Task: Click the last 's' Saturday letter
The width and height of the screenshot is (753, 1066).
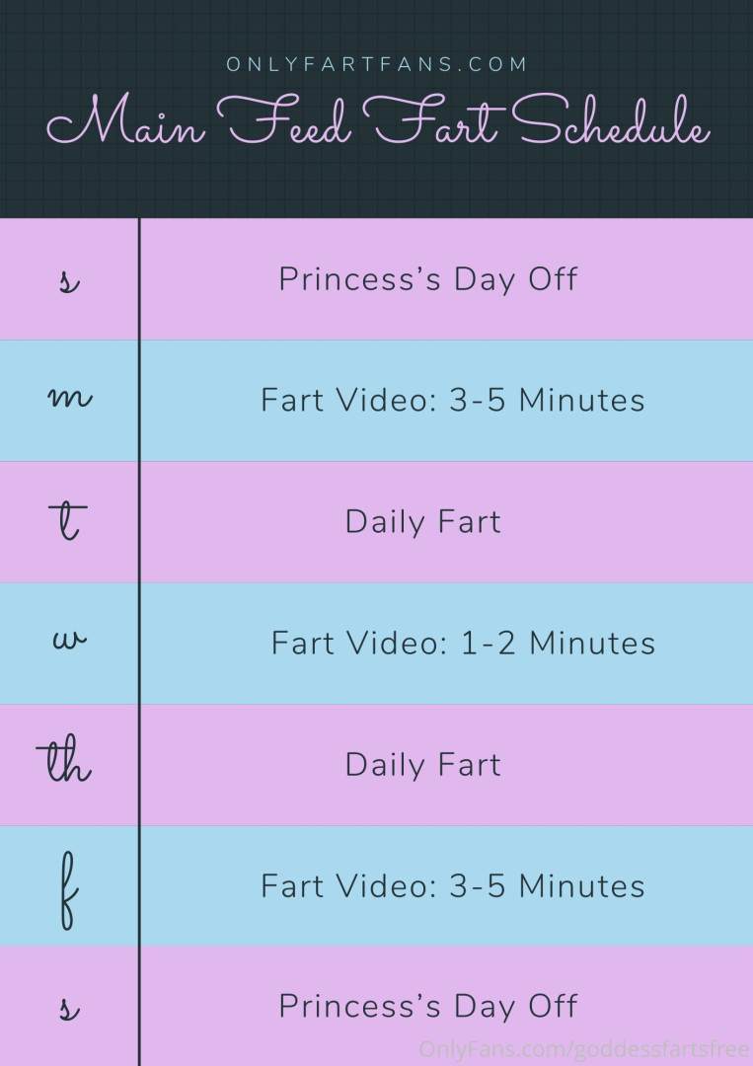Action: tap(69, 1008)
